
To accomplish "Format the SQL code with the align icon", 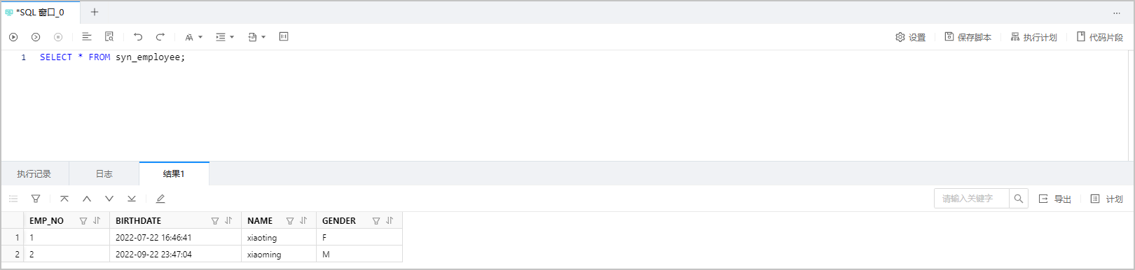I will click(x=87, y=37).
